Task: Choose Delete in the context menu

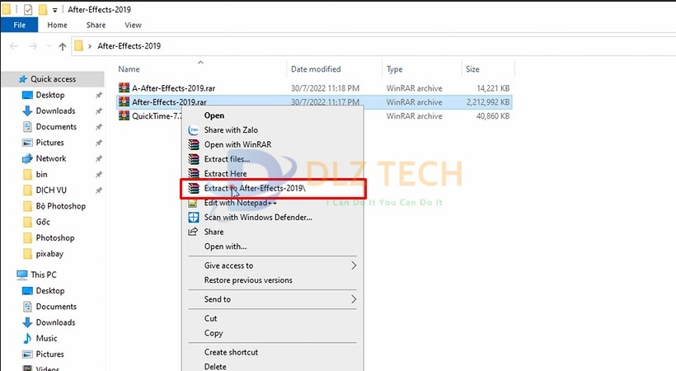Action: [215, 366]
